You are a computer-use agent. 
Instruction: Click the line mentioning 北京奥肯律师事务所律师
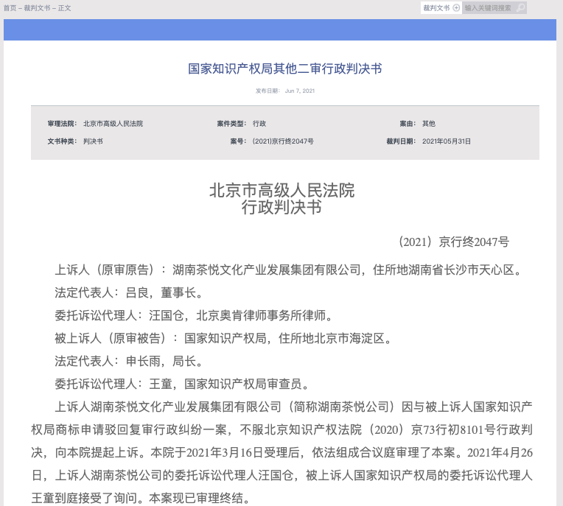click(195, 315)
